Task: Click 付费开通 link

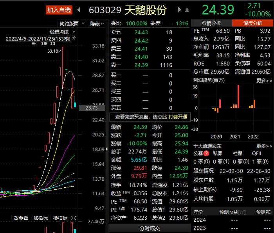Action: click(x=178, y=117)
